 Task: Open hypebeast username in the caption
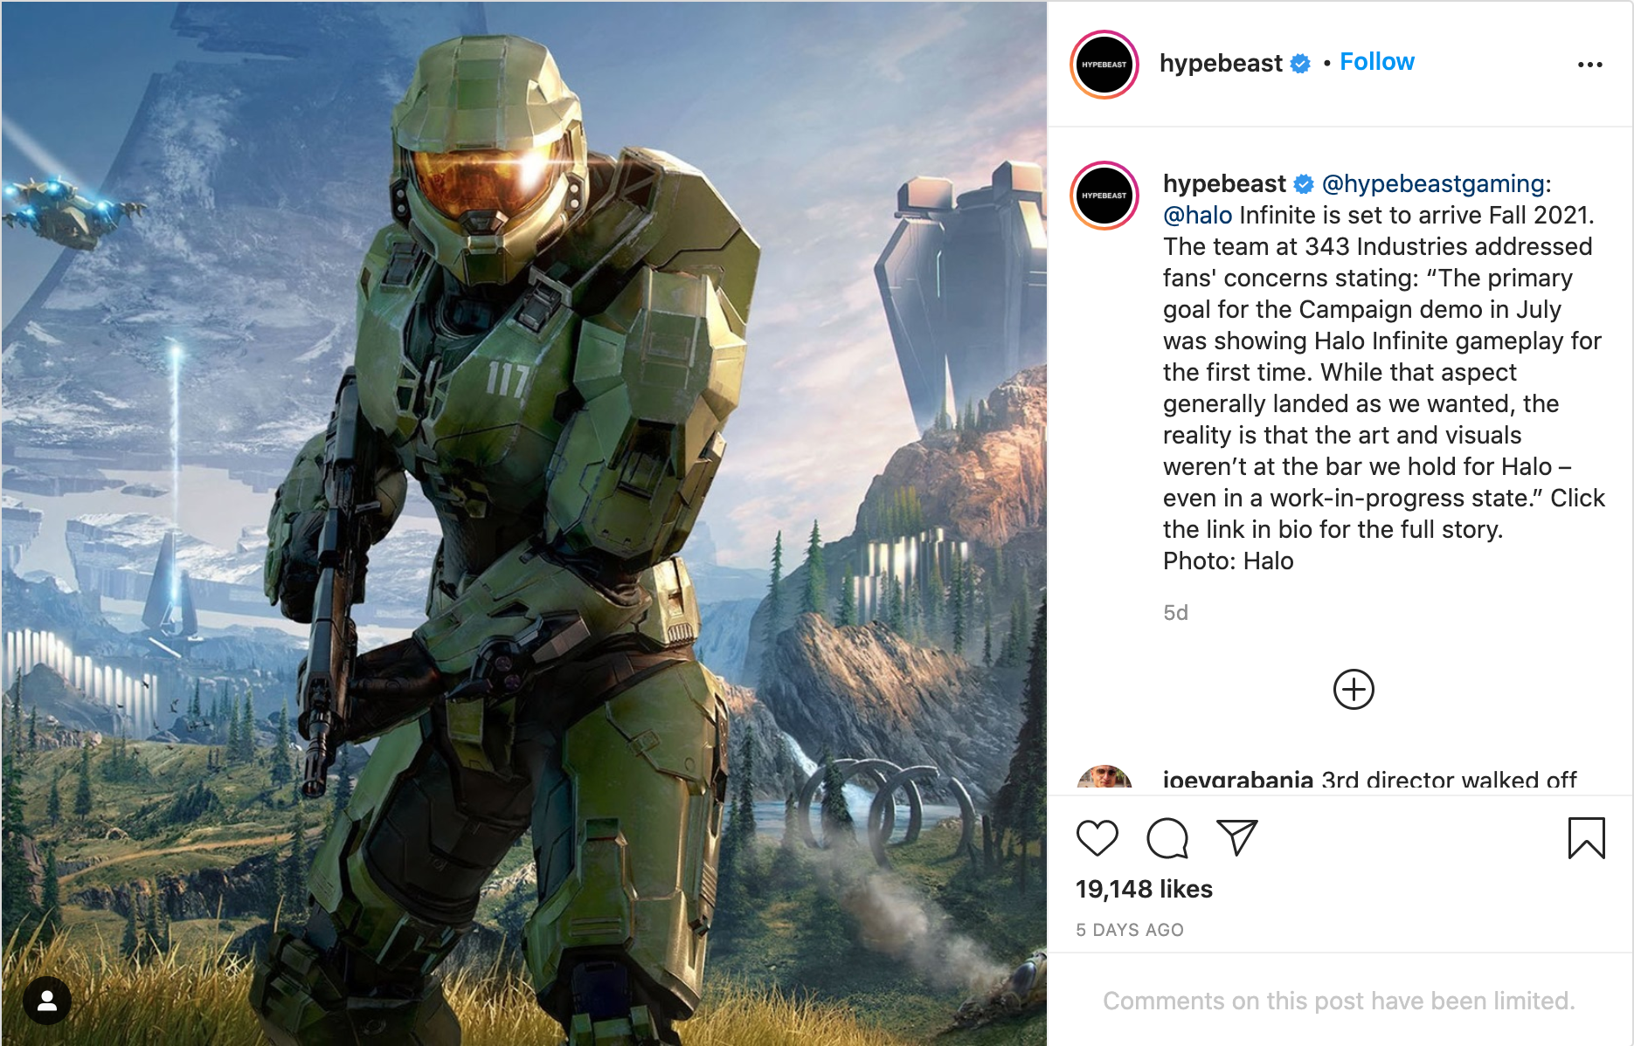click(x=1224, y=184)
